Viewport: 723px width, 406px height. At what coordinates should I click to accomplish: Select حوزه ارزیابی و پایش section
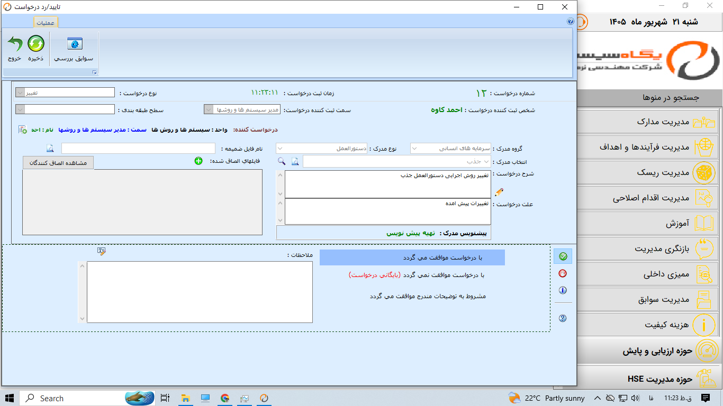pos(650,351)
